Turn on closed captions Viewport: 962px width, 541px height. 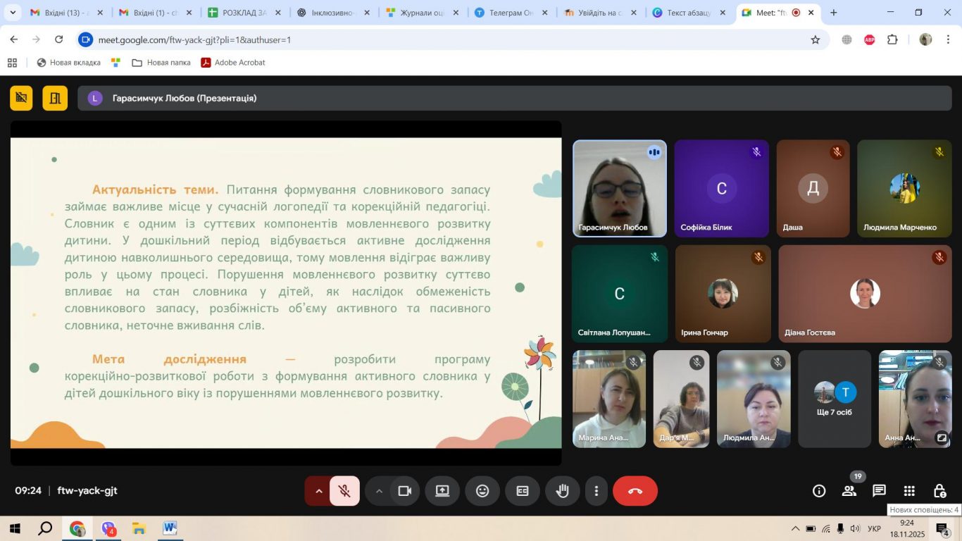point(523,491)
